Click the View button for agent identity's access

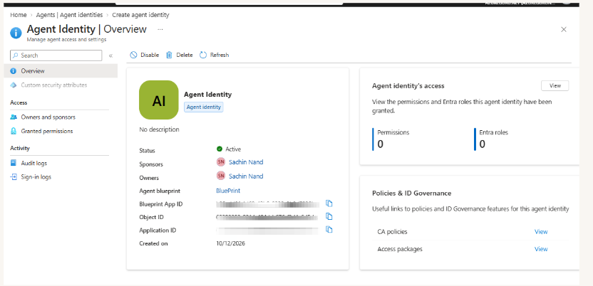coord(555,85)
